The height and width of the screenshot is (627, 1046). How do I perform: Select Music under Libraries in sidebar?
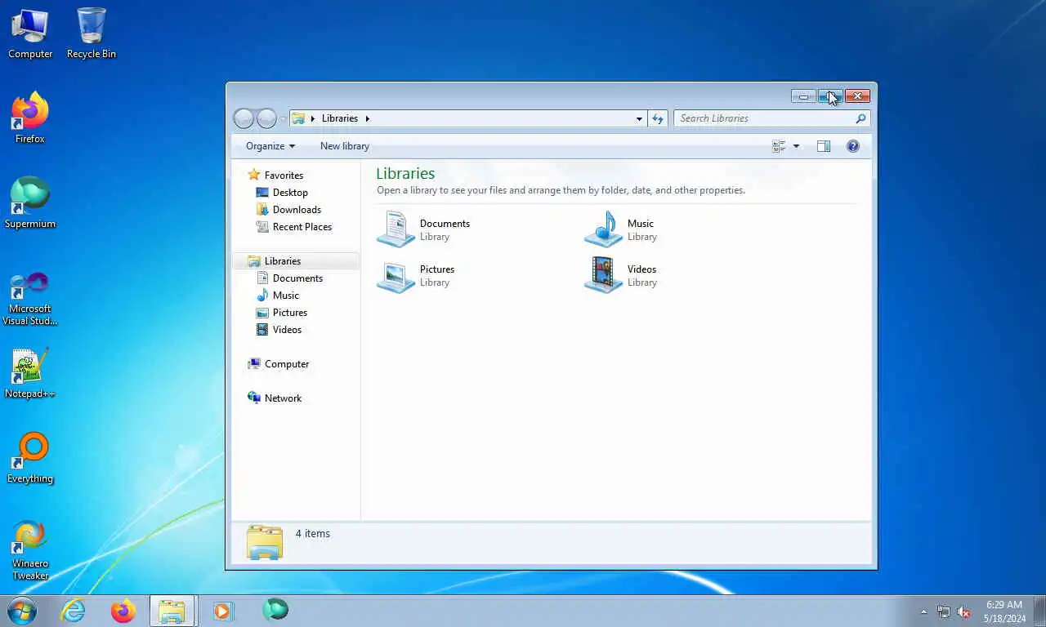click(277, 296)
